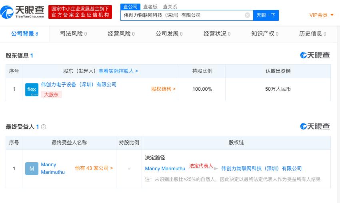The width and height of the screenshot is (340, 203).
Task: Open the help icon beside 最终受益人
Action: point(43,127)
